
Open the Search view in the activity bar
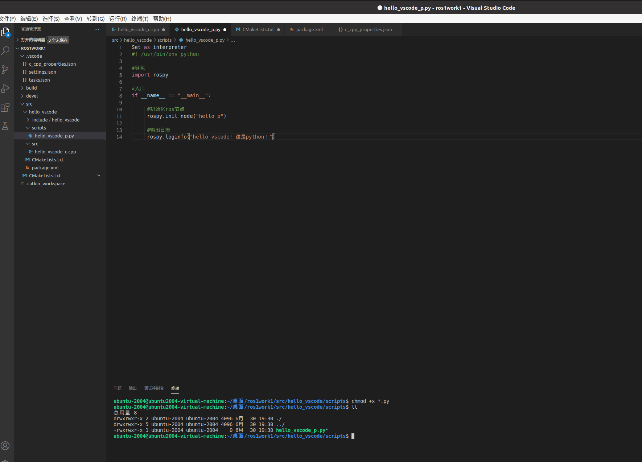pyautogui.click(x=5, y=50)
